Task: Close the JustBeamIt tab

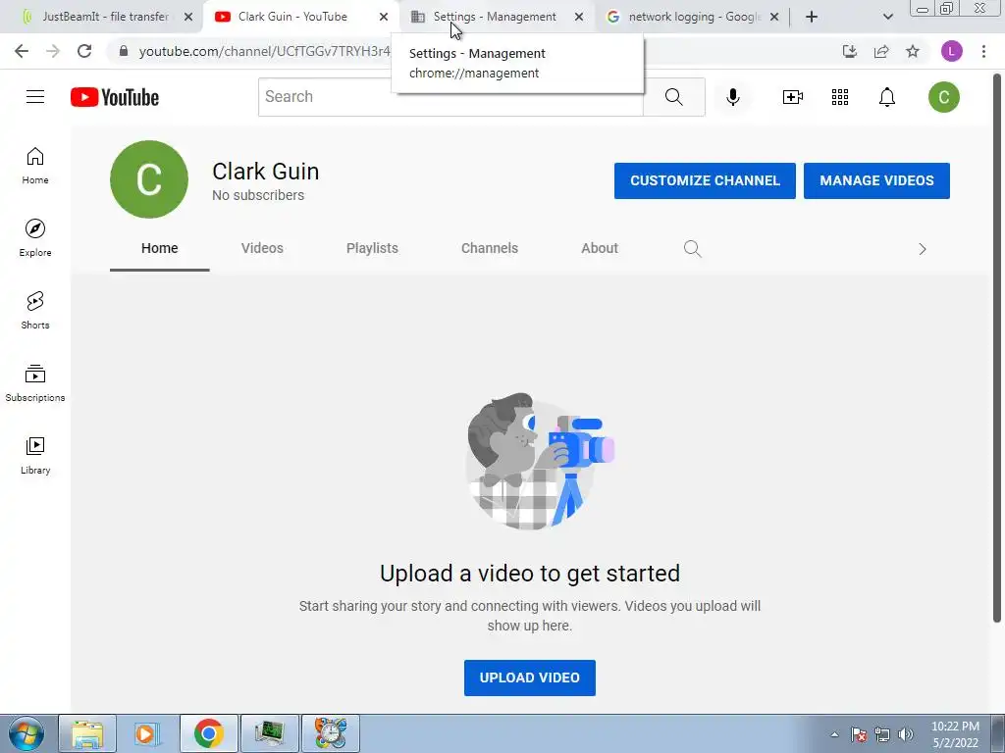Action: point(188,18)
